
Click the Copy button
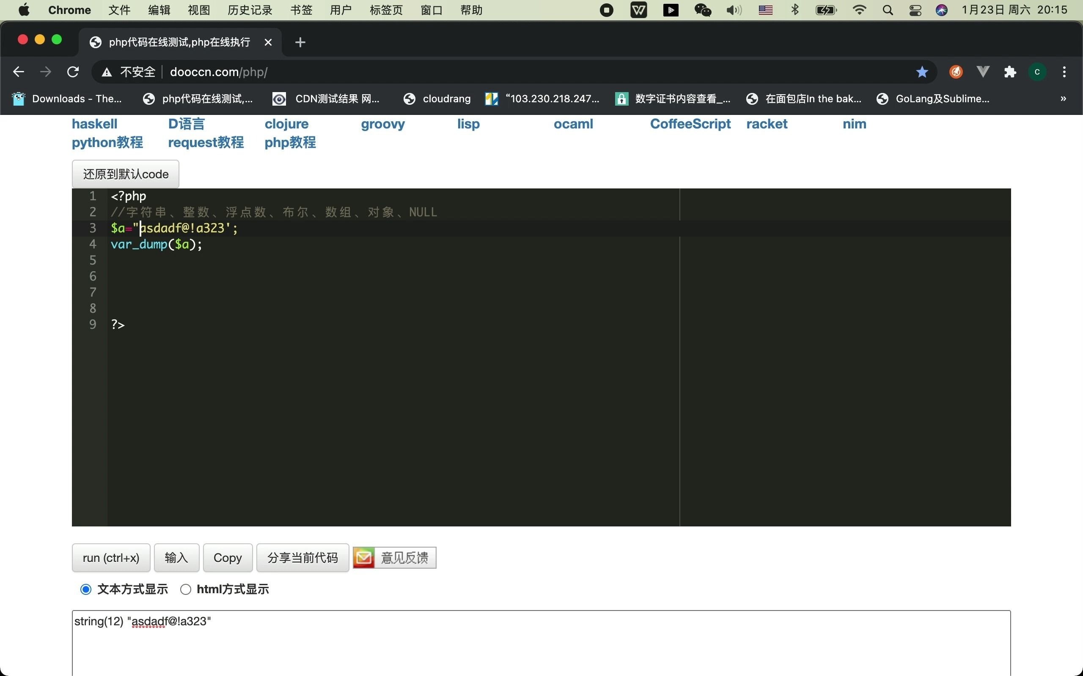[228, 558]
